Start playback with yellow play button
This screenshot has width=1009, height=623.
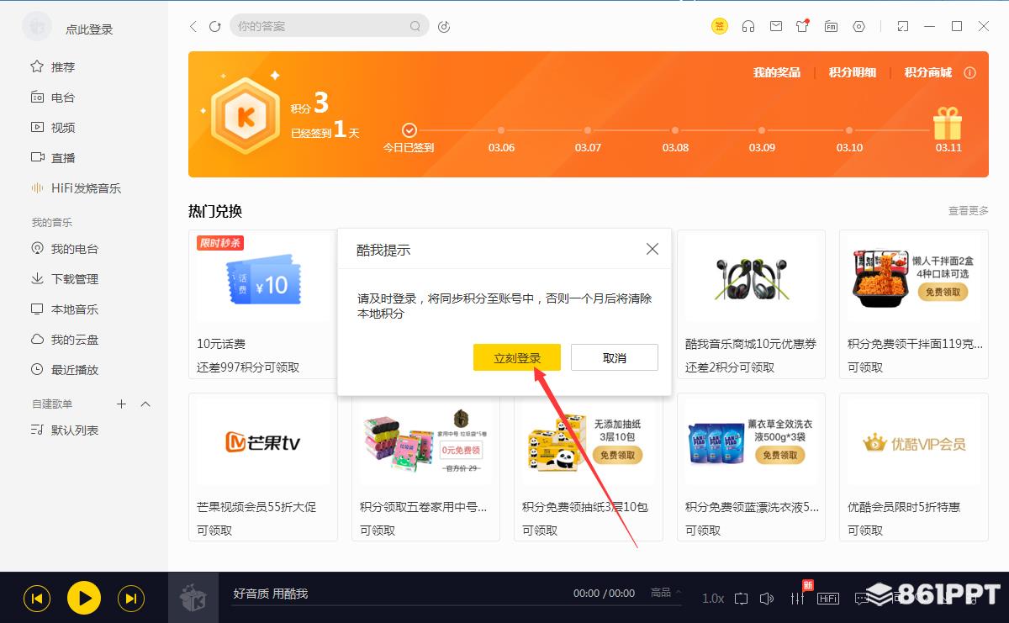pos(84,598)
